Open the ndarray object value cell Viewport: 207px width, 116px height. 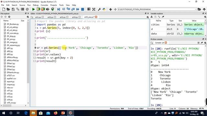194,34
